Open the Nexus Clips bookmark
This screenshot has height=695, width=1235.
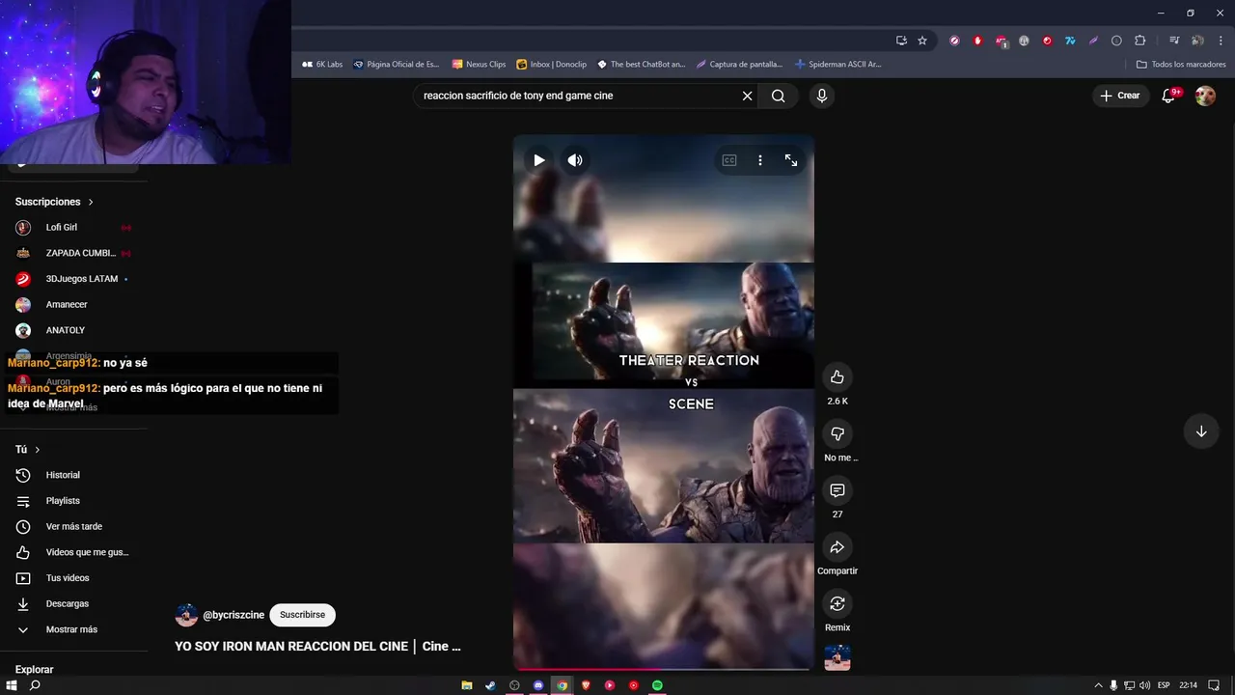tap(479, 65)
